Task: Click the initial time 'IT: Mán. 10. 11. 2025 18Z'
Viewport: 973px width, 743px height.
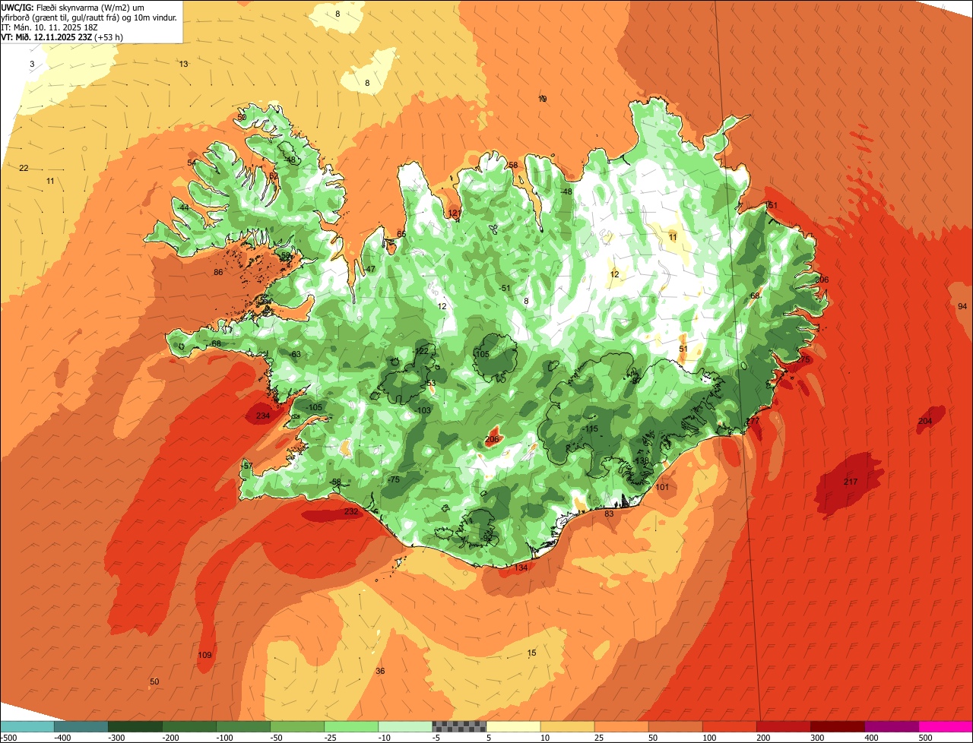Action: [49, 27]
